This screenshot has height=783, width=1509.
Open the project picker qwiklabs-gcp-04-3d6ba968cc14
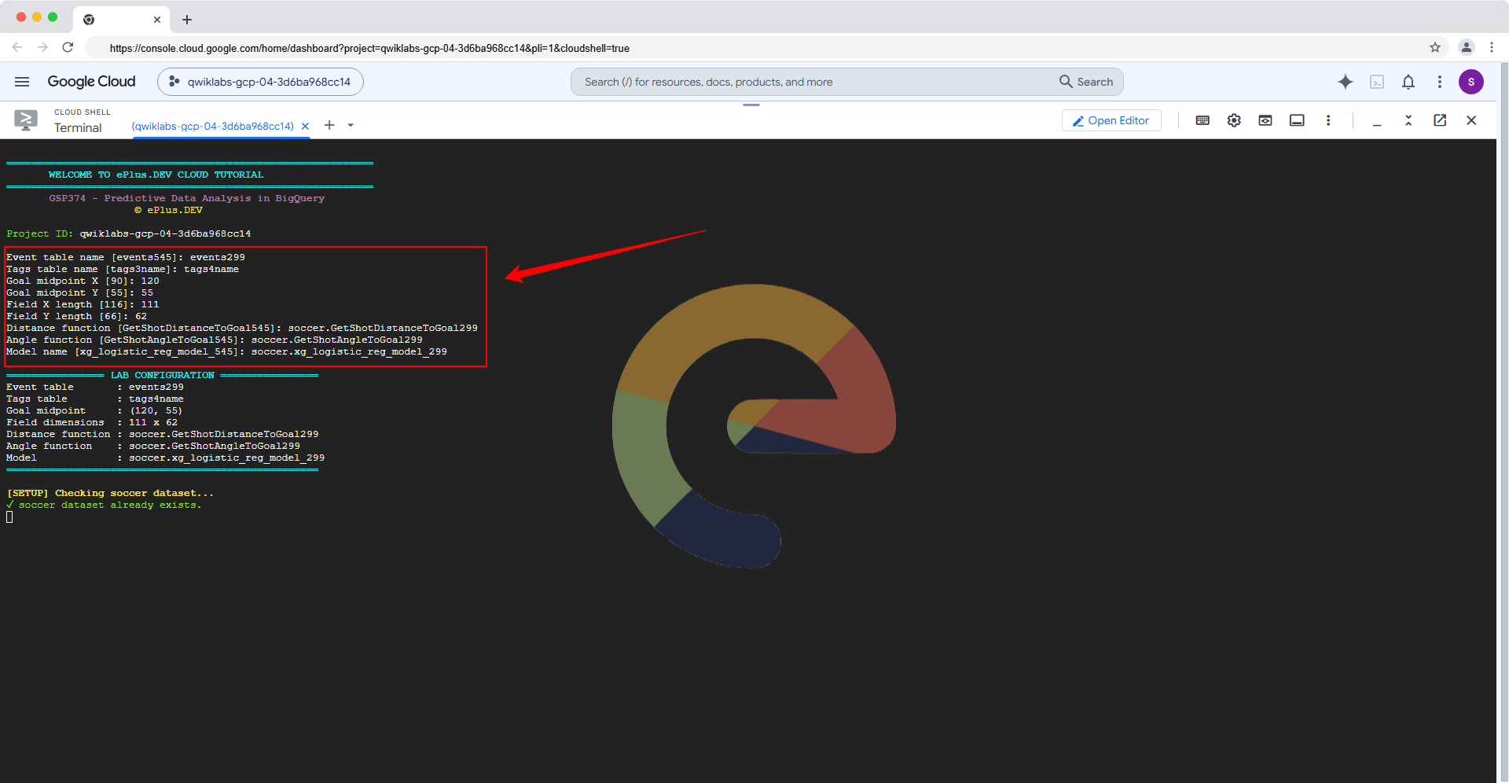click(x=260, y=82)
